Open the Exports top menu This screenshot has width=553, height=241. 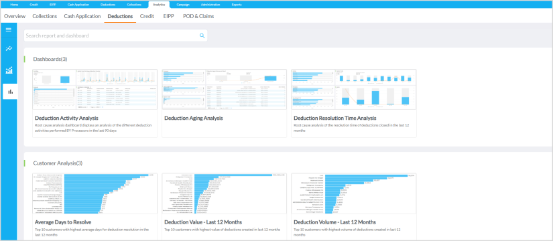(x=237, y=5)
